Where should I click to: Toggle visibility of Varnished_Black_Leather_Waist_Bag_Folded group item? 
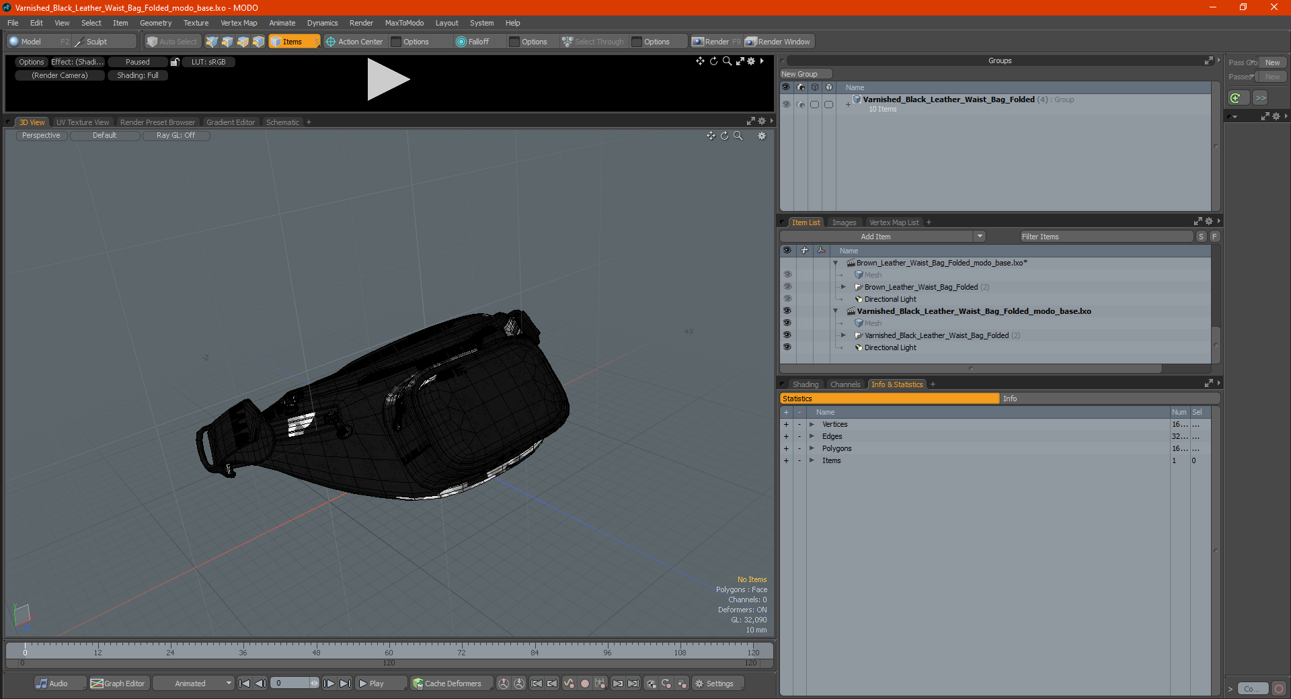point(787,335)
